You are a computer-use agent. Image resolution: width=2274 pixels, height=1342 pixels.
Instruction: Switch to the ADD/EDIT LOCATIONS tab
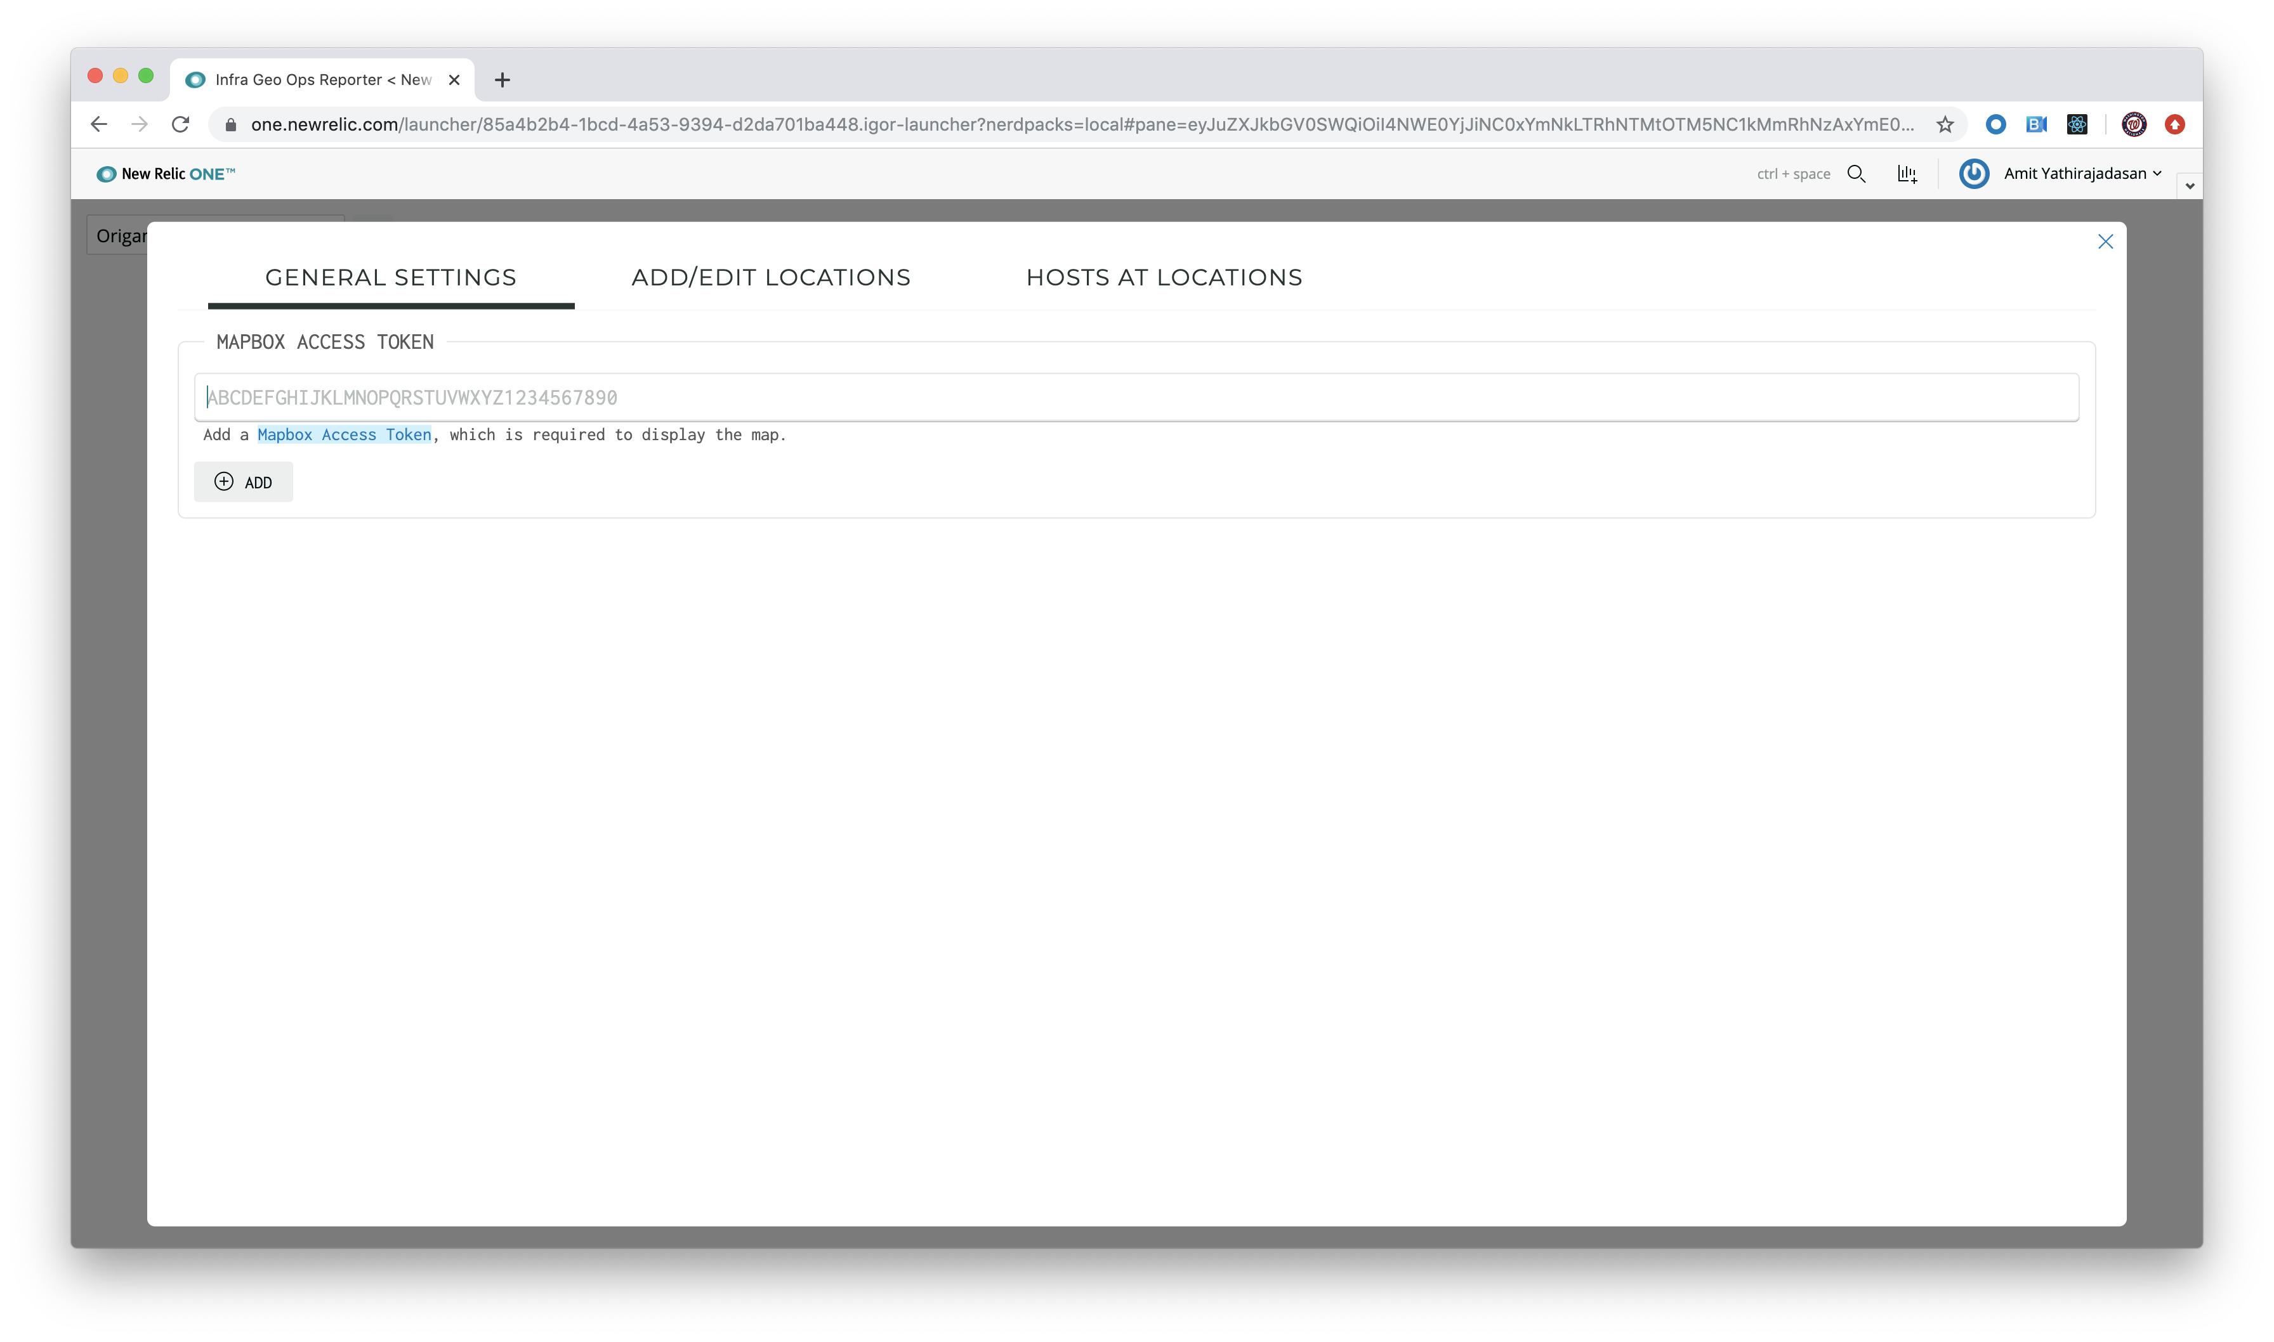[x=770, y=277]
